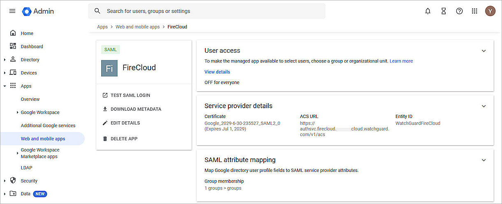Click the Apps grid icon in sidebar

(x=13, y=86)
